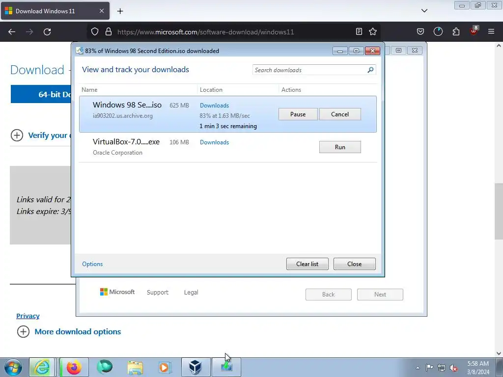Open a new tab with the plus button

click(120, 11)
